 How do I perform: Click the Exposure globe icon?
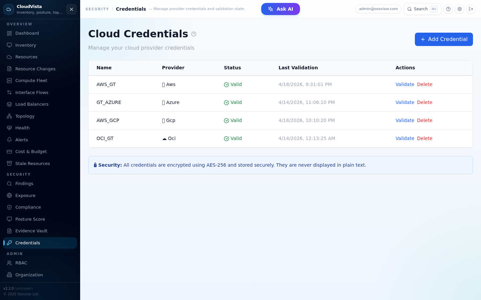9,195
